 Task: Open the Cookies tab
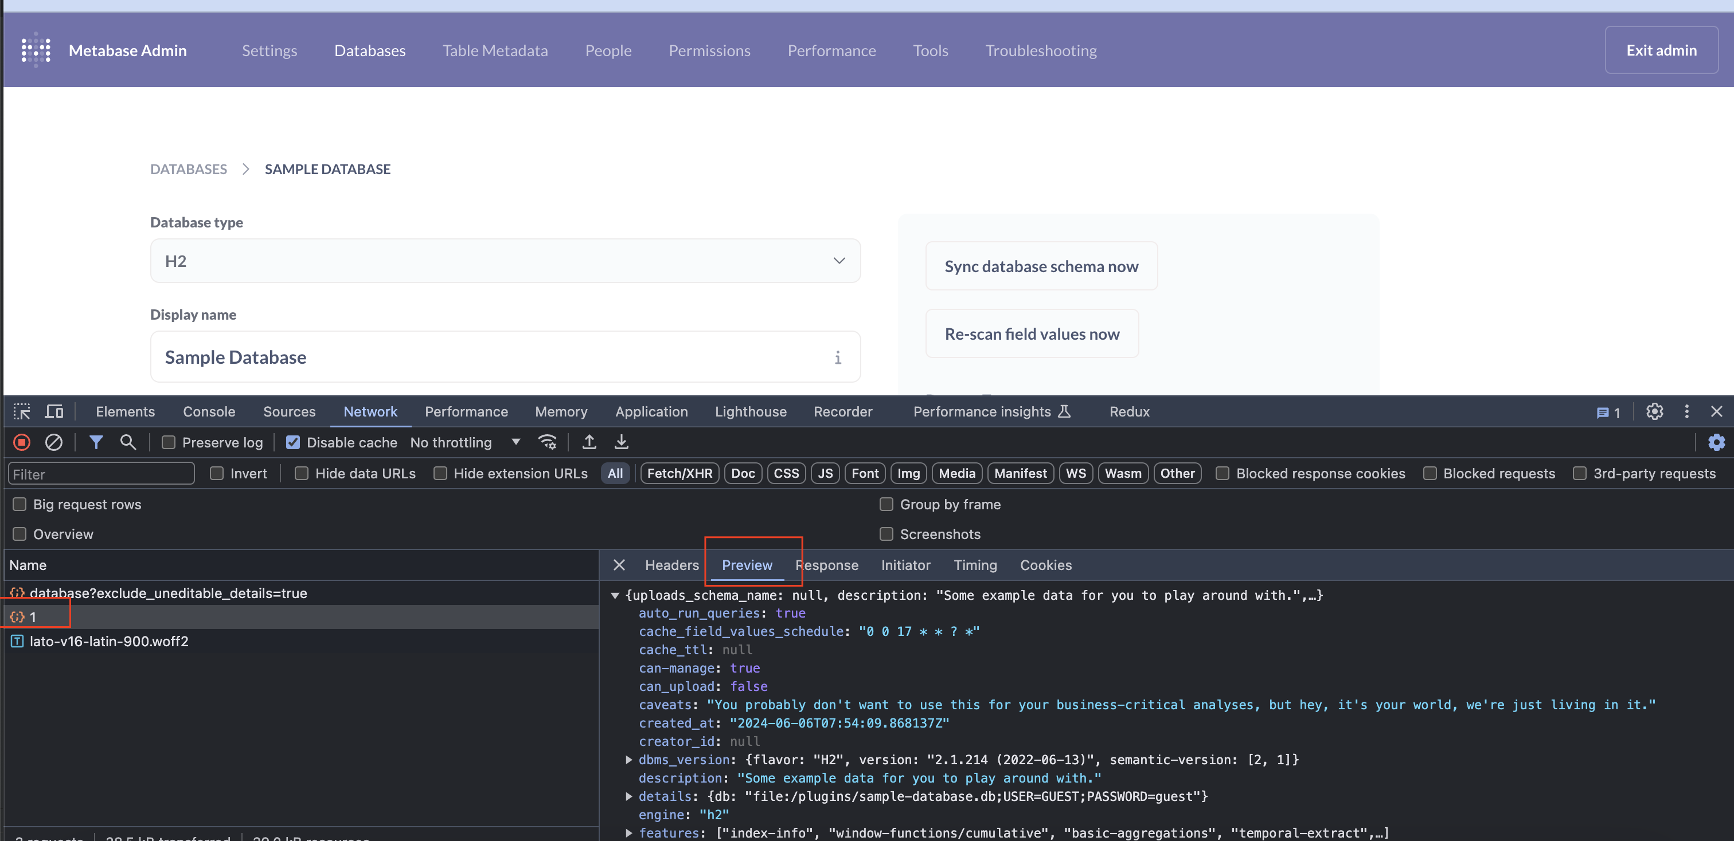click(1045, 565)
